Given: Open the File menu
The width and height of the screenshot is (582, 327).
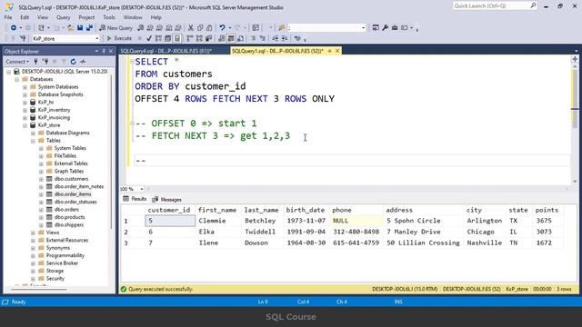Looking at the screenshot, I should 8,17.
